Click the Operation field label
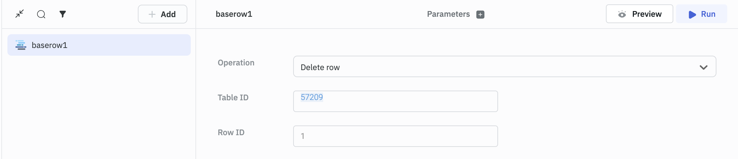The image size is (738, 159). tap(236, 63)
